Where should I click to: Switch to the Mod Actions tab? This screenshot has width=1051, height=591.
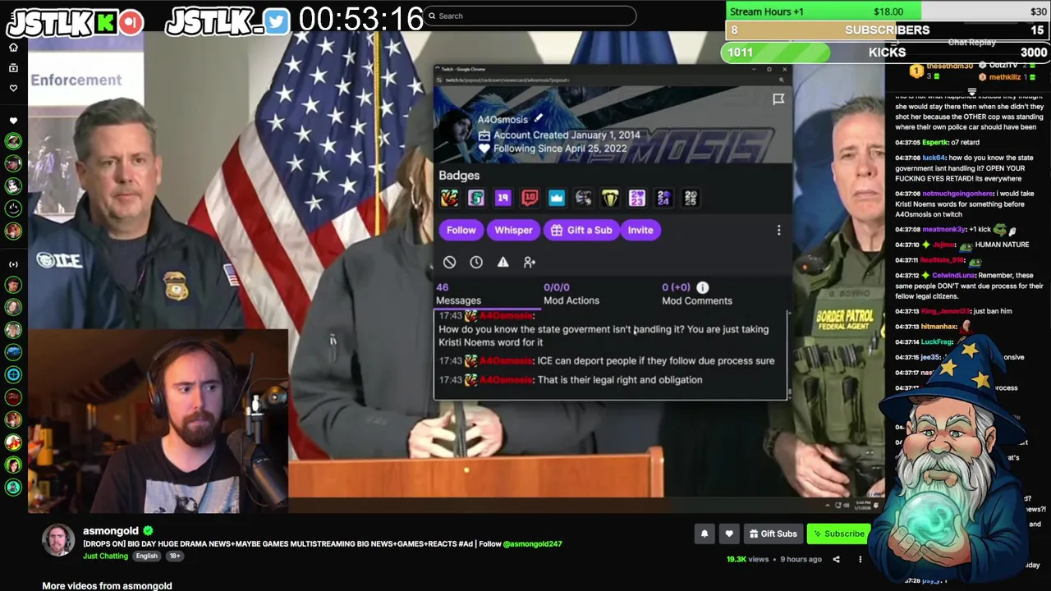[571, 294]
